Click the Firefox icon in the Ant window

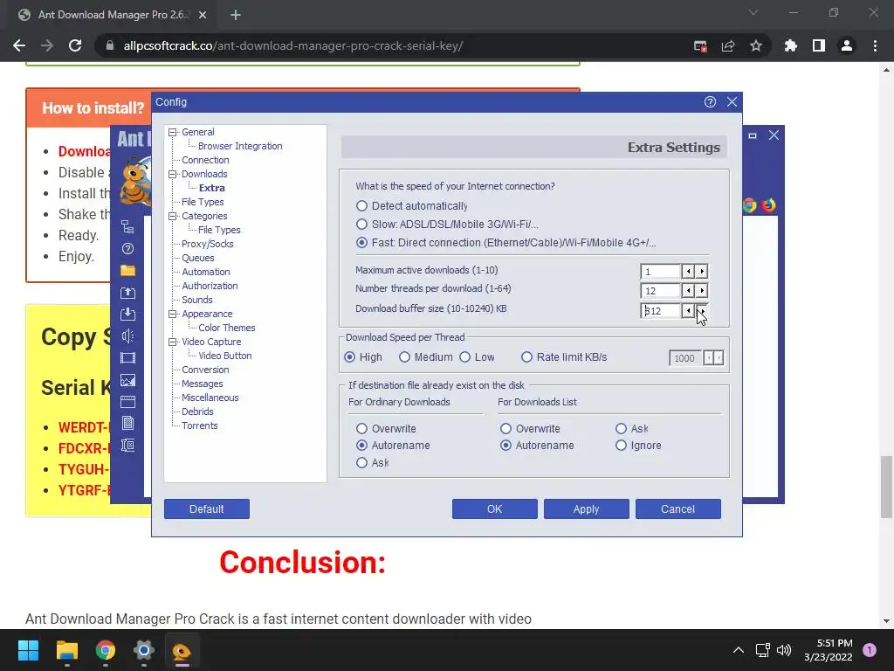point(768,204)
